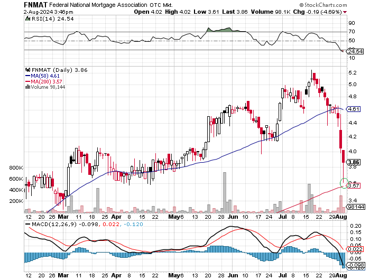
Task: Click the 24.54 RSI value tag on the right axis
Action: pos(356,51)
